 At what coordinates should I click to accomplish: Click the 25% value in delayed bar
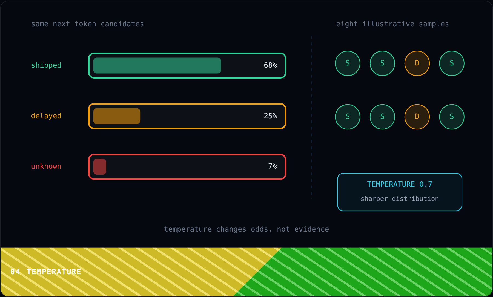click(270, 116)
